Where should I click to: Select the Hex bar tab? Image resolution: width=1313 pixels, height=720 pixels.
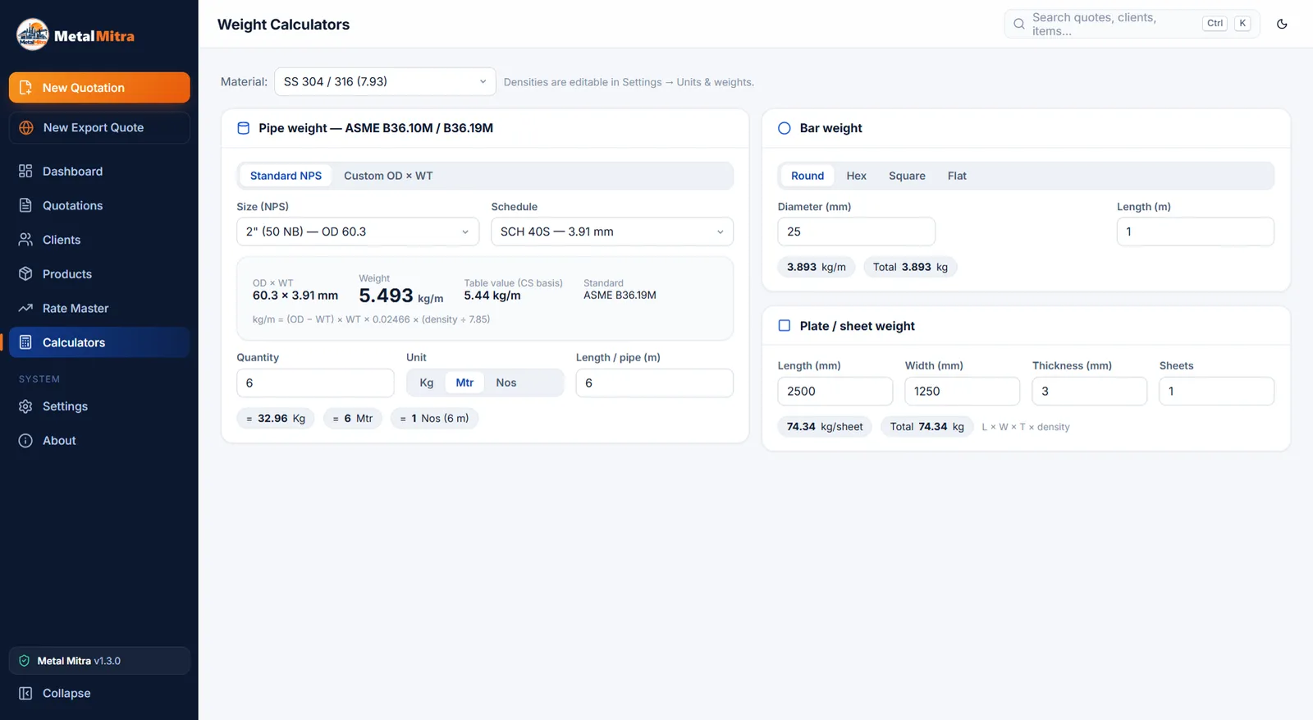click(856, 176)
